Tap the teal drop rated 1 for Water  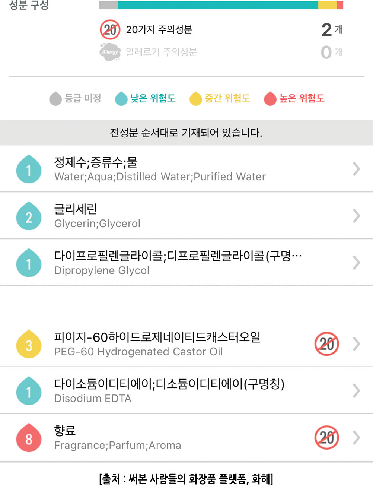[29, 169]
